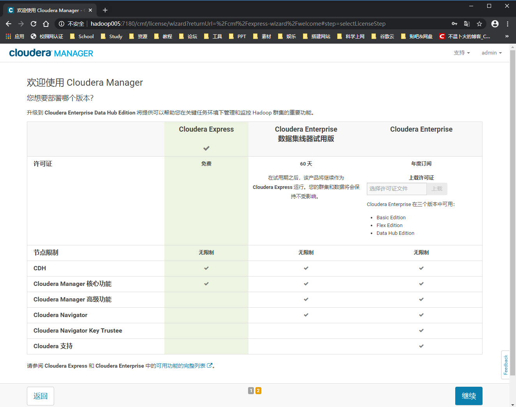Click the Flex Edition list item
Viewport: 516px width, 407px height.
click(389, 226)
